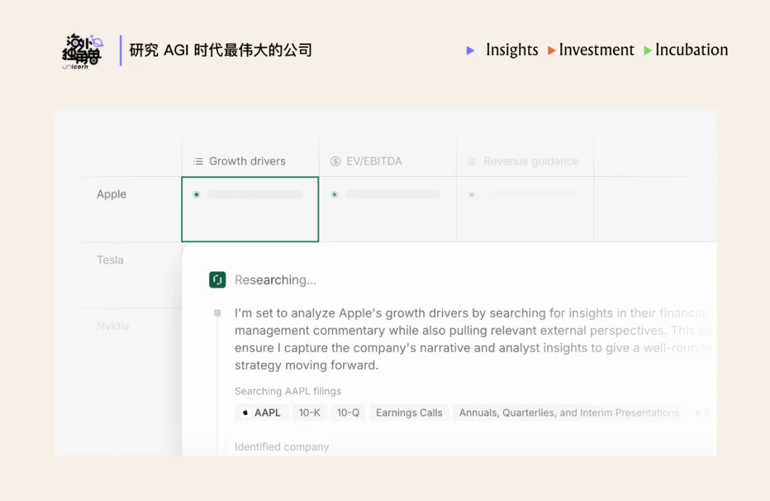Viewport: 770px width, 501px height.
Task: Click the Apple logo inside the AAPL chip
Action: coord(246,413)
